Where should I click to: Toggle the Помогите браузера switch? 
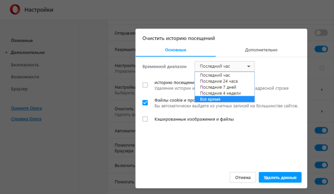pyautogui.click(x=321, y=148)
